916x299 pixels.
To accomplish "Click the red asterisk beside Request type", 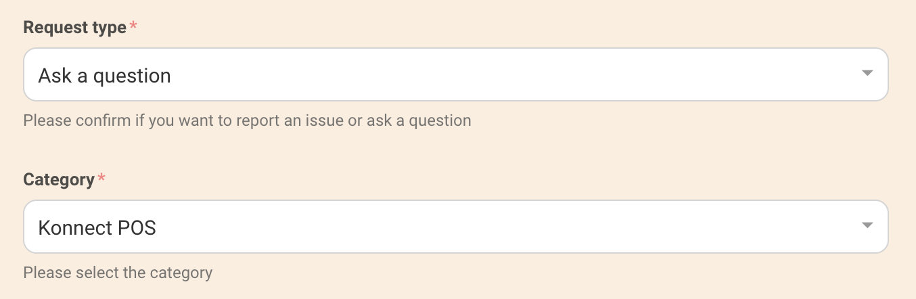I will (133, 27).
